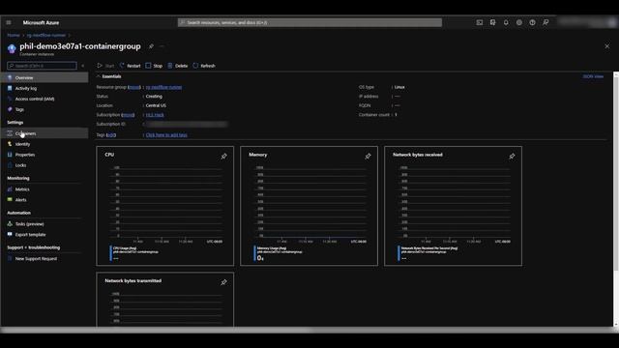The width and height of the screenshot is (619, 348).
Task: Pin the Network bytes transmitted chart
Action: pos(223,282)
